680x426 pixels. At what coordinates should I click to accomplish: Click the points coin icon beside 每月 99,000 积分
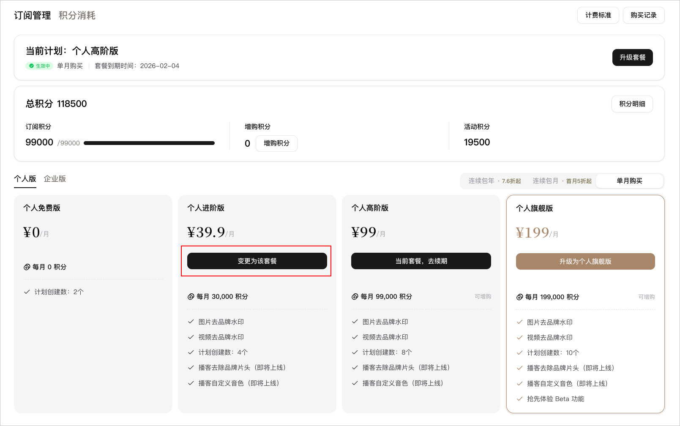click(x=355, y=297)
